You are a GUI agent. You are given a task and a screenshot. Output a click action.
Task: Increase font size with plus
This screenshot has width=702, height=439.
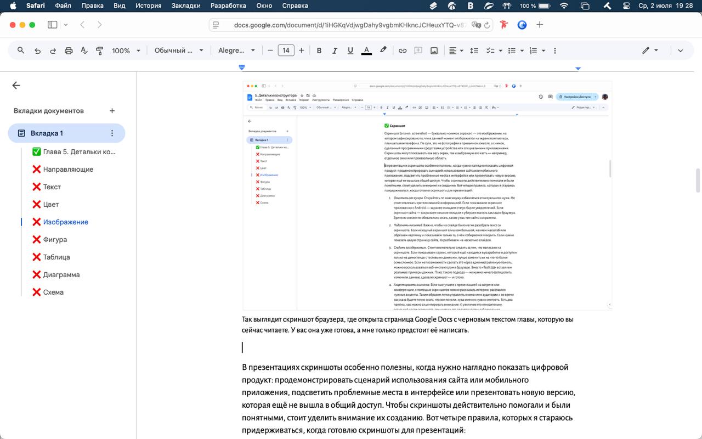[x=302, y=50]
